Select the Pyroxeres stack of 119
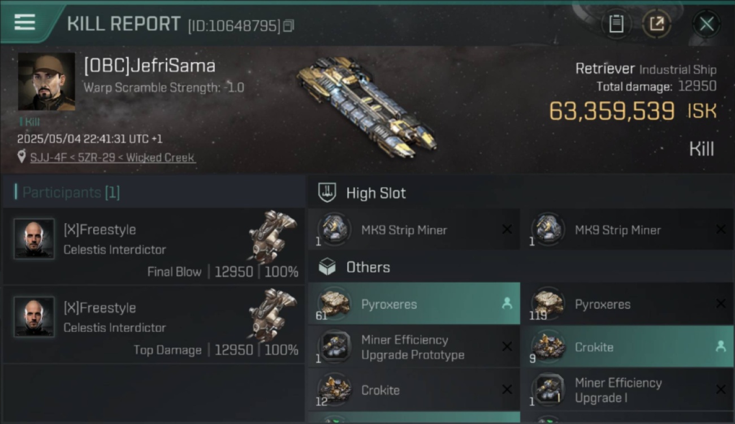The image size is (735, 424). pyautogui.click(x=626, y=304)
